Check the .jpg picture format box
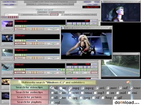Screen dimensions: 141x105 click(x=70, y=97)
